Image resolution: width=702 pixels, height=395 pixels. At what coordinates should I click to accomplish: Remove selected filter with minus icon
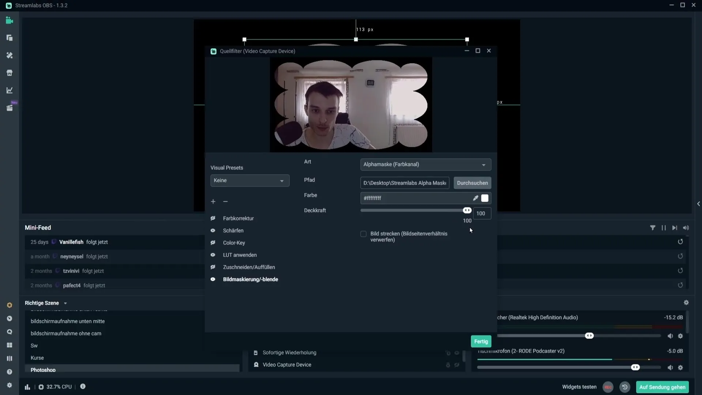click(x=225, y=202)
